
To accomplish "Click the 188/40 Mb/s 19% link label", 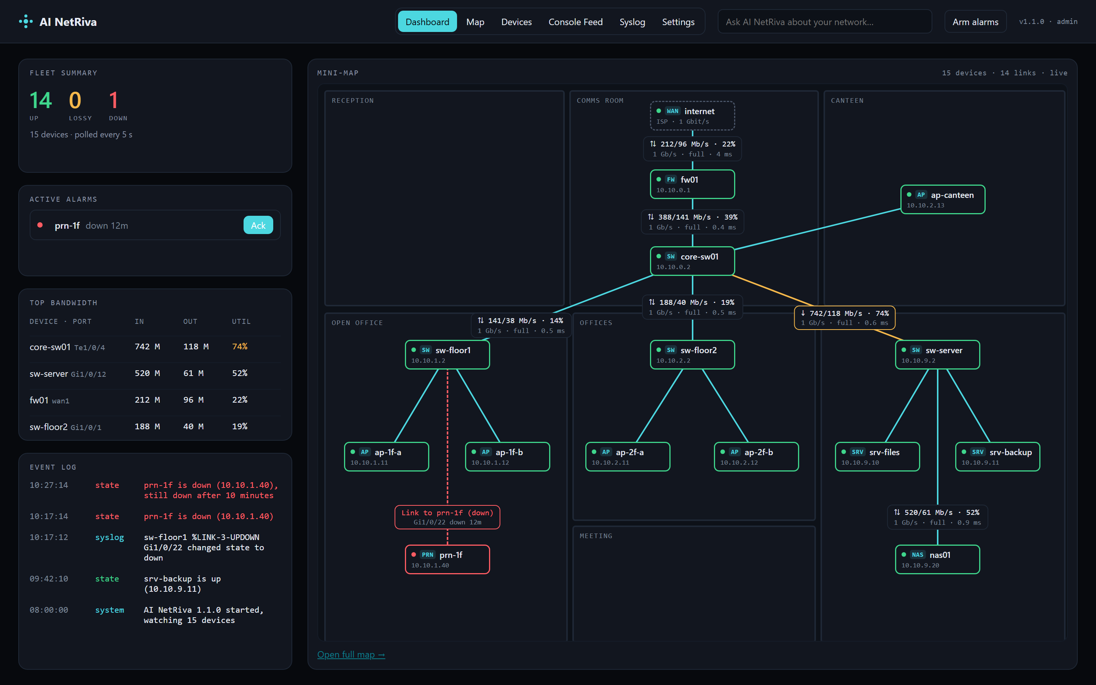I will pyautogui.click(x=692, y=307).
